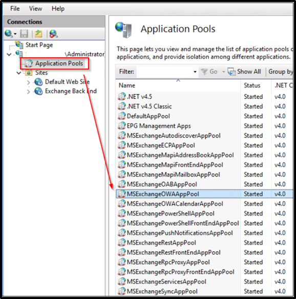Select the .NET v4.5 Classic pool row
This screenshot has height=299, width=296.
(204, 106)
